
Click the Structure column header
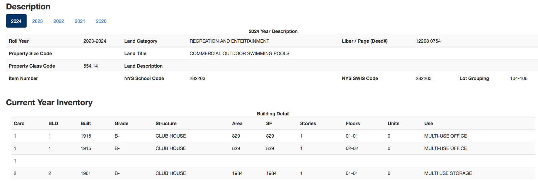[166, 123]
